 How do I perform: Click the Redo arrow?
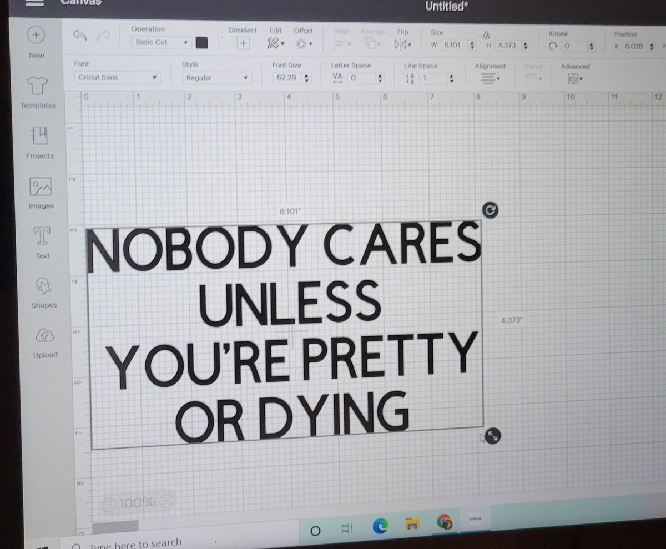point(103,36)
